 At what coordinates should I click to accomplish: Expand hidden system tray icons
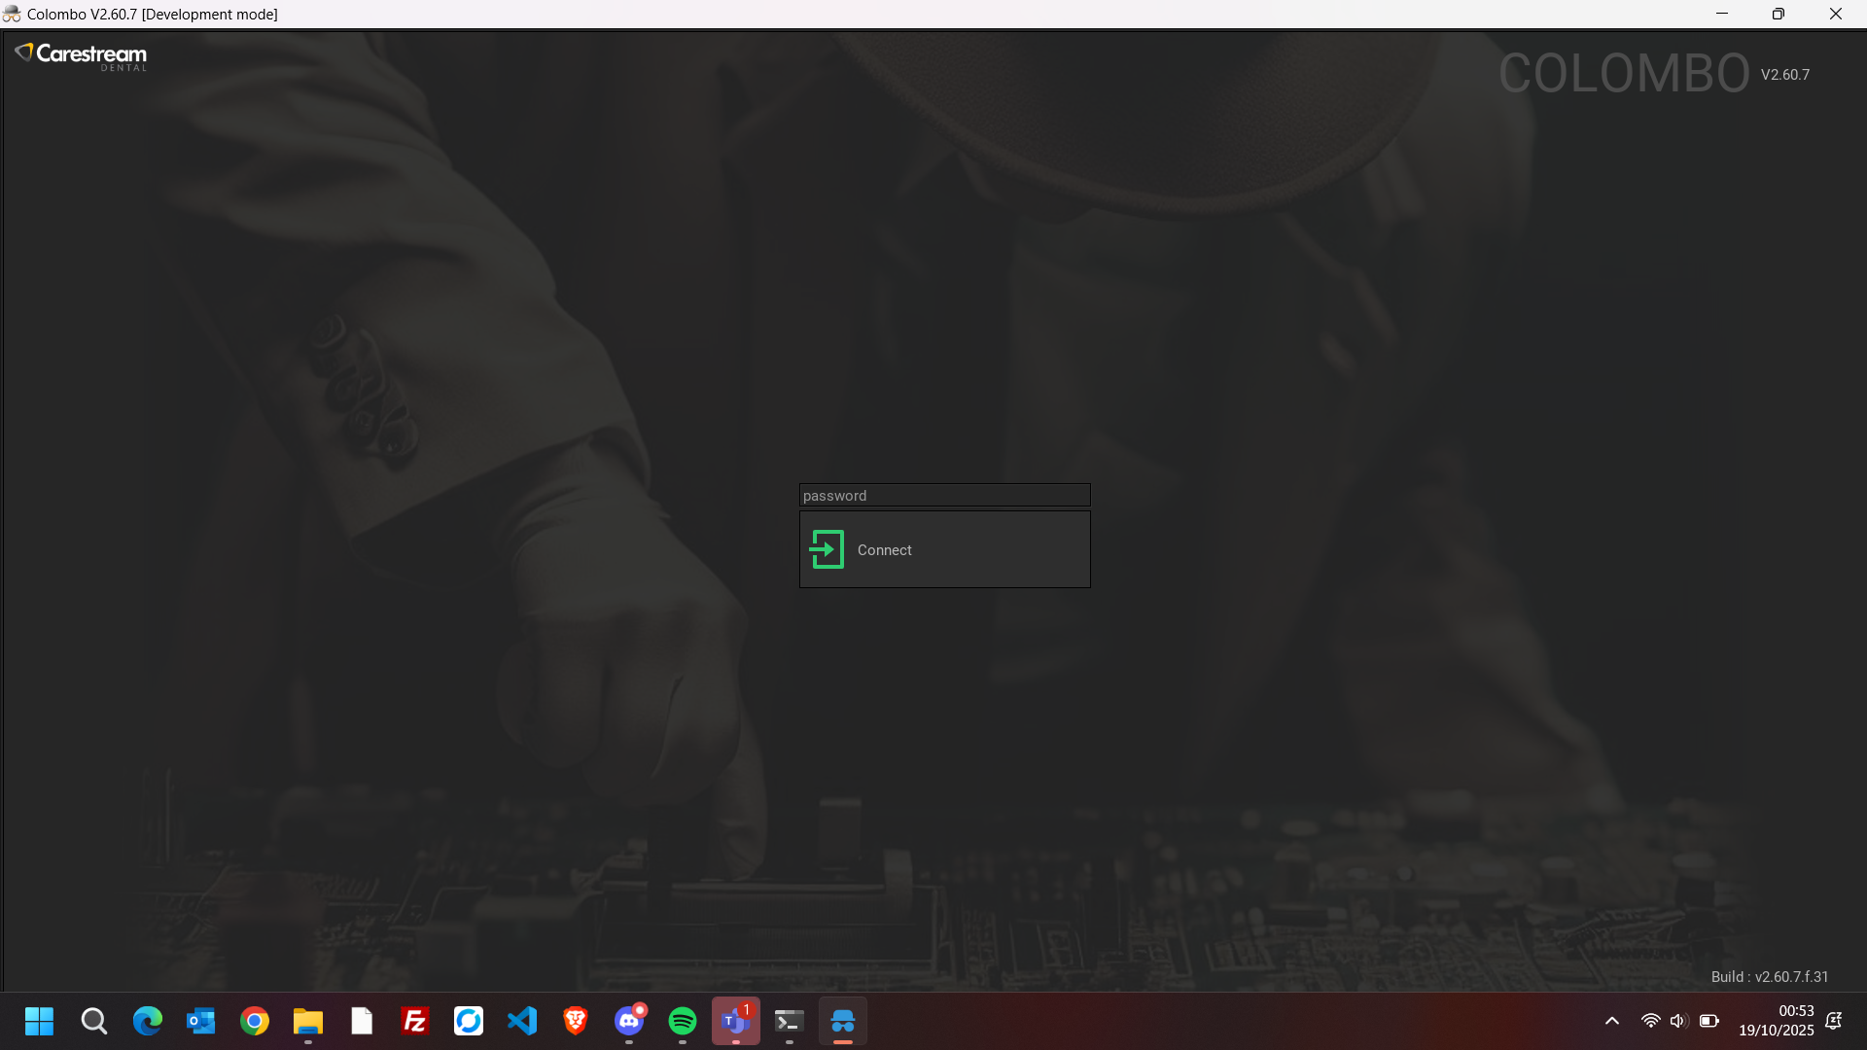[x=1612, y=1022]
